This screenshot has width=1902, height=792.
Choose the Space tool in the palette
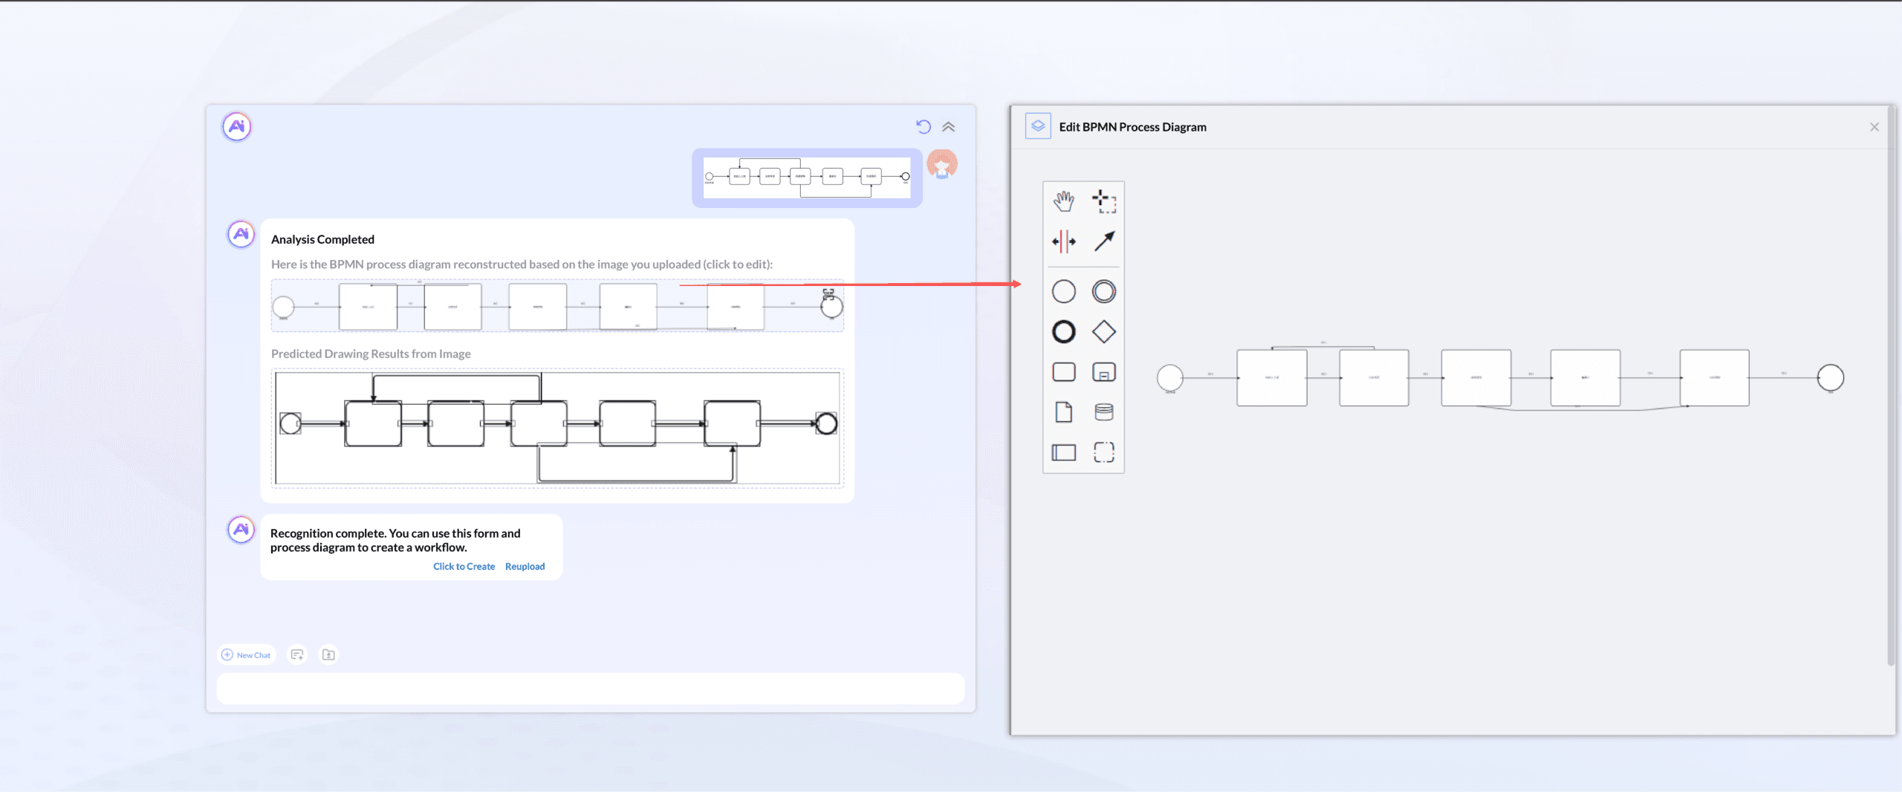pos(1063,241)
